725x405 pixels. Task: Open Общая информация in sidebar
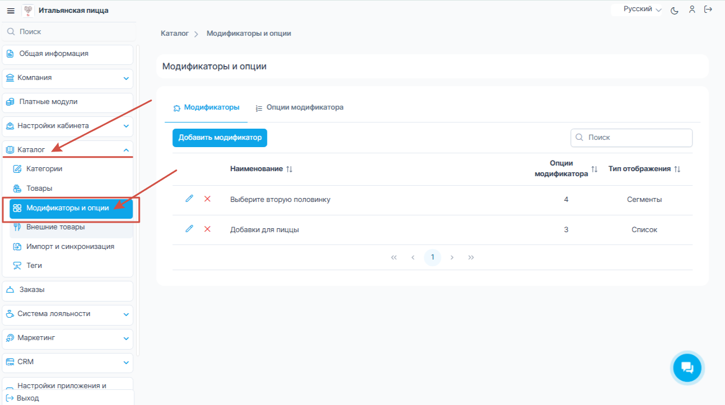click(68, 54)
